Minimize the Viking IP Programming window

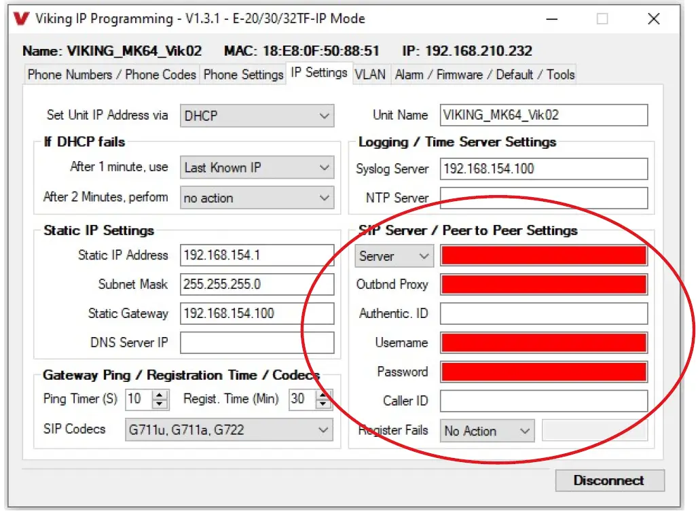point(552,19)
